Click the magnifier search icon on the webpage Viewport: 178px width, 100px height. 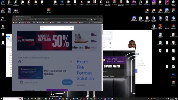click(x=72, y=28)
